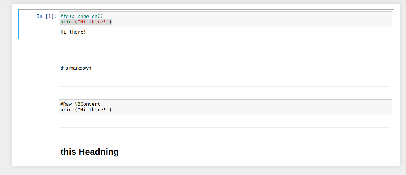Click the word "markdown" in the markdown cell
The image size is (406, 175).
click(x=80, y=68)
